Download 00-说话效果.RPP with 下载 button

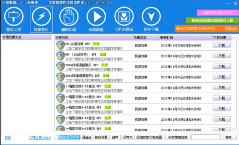point(221,45)
